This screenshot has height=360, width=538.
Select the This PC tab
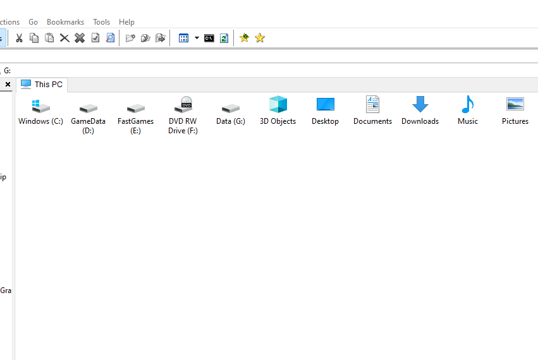click(x=42, y=85)
